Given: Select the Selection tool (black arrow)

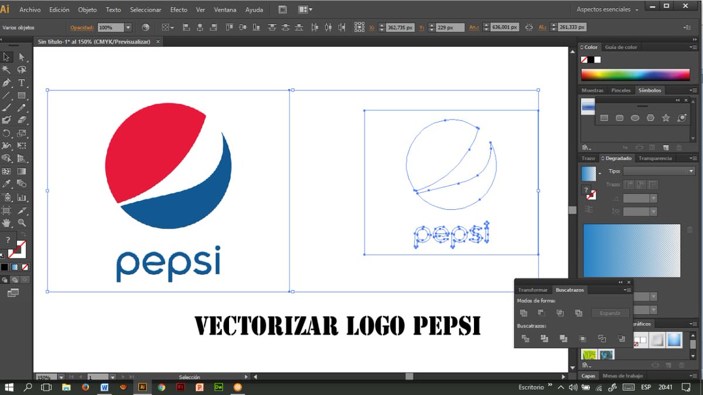Looking at the screenshot, I should pos(6,57).
